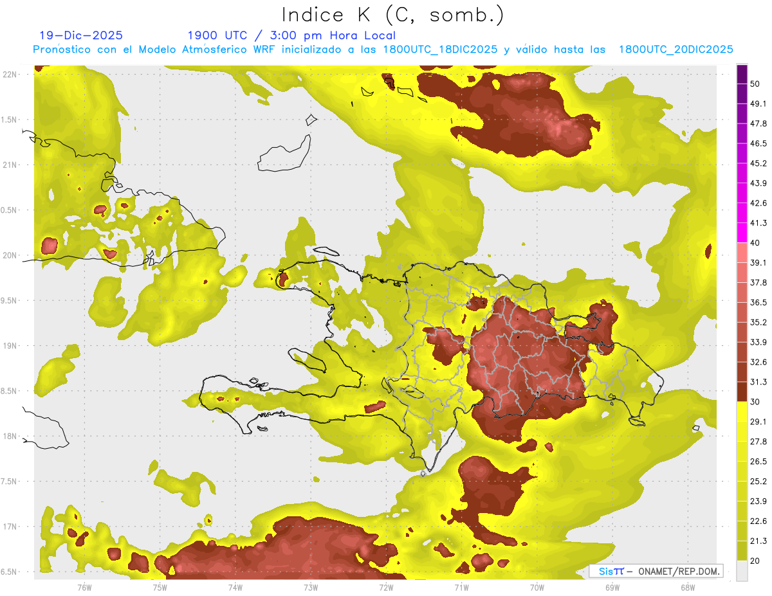Click the "47.8" color scale value
The width and height of the screenshot is (772, 596).
(x=758, y=123)
